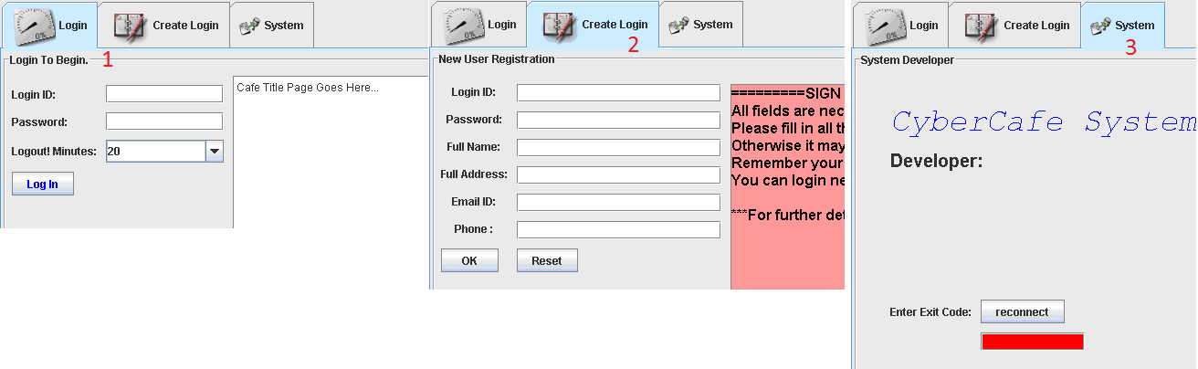
Task: Click tools icon on middle panel's System tab
Action: (x=678, y=26)
